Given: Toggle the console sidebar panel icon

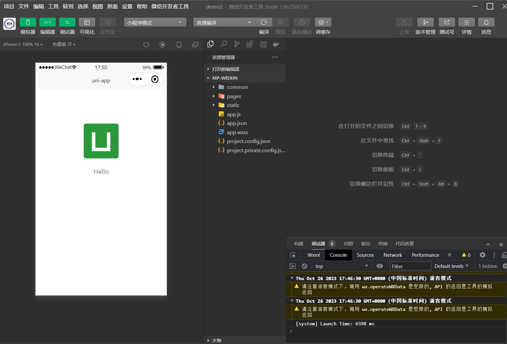Looking at the screenshot, I should click(x=293, y=266).
